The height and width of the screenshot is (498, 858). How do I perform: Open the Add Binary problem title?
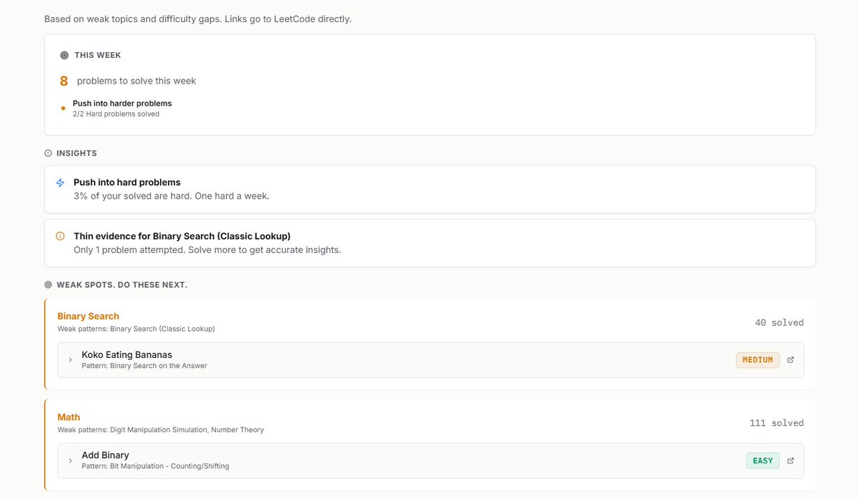tap(105, 455)
